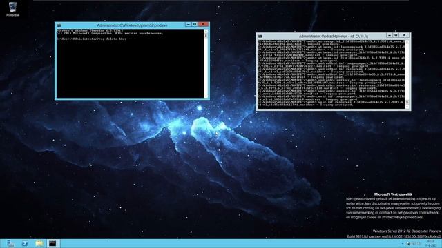
Task: Launch Server Manager from the taskbar
Action: [10, 243]
